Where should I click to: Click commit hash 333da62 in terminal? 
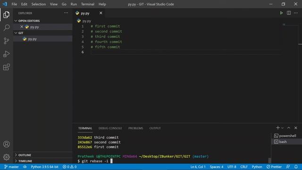[85, 137]
